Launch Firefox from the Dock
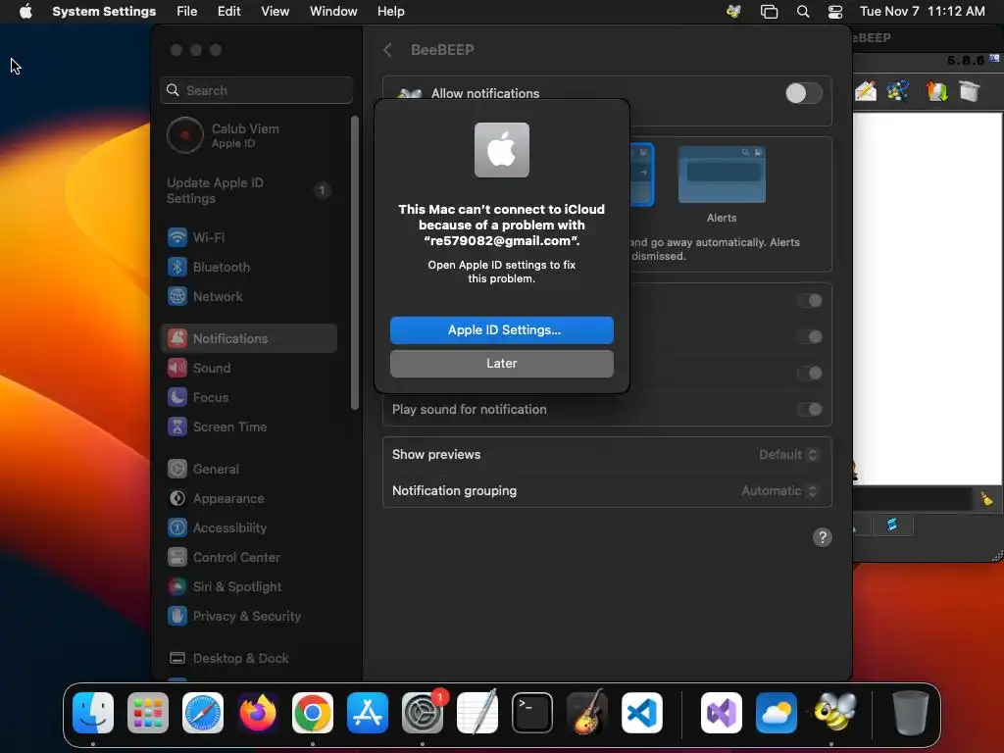This screenshot has height=753, width=1004. click(258, 713)
